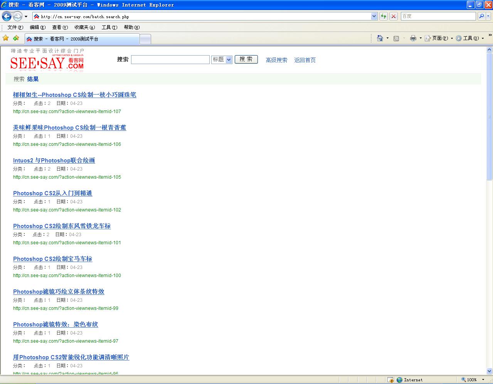Image resolution: width=493 pixels, height=384 pixels.
Task: Click the URL text ending itemid-97
Action: (x=66, y=341)
